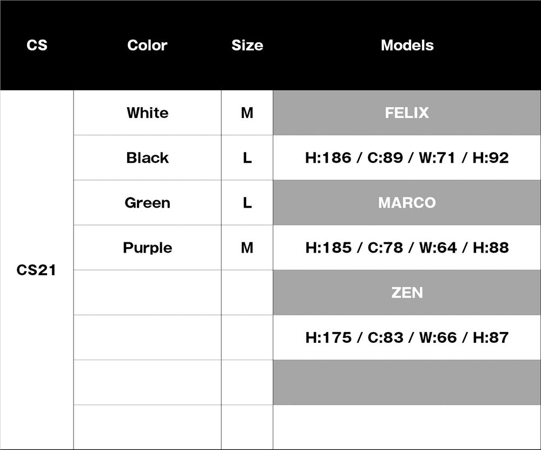
Task: Select the CS21 row label cell
Action: (37, 270)
